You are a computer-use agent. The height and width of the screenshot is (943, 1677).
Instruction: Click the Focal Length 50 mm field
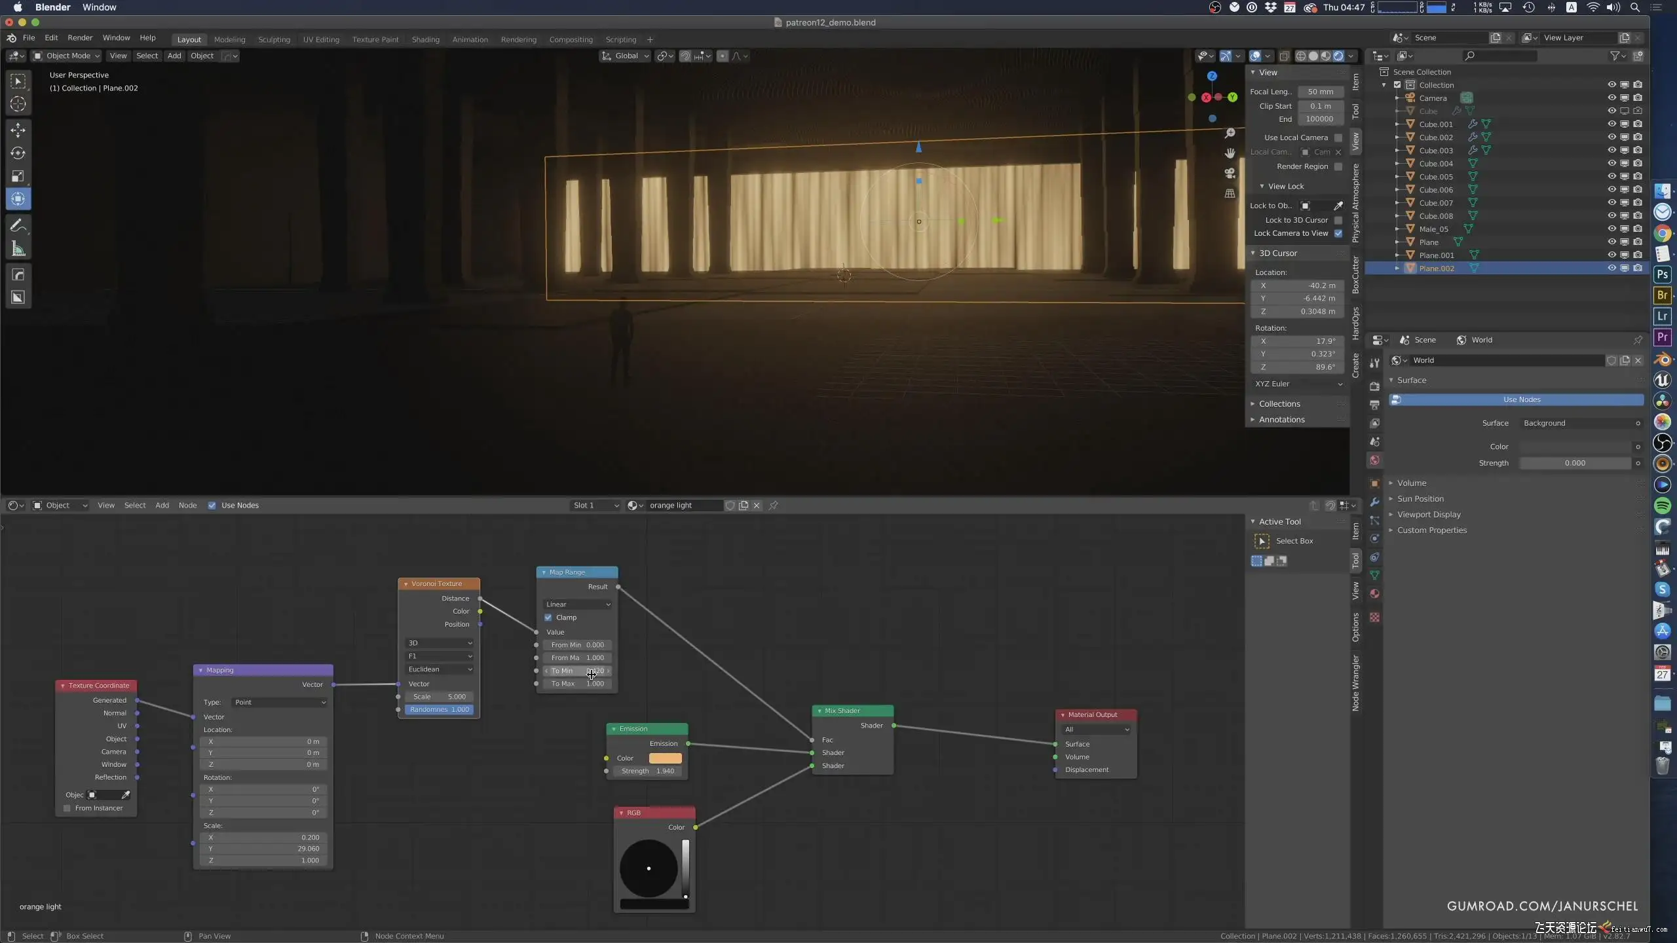coord(1320,92)
